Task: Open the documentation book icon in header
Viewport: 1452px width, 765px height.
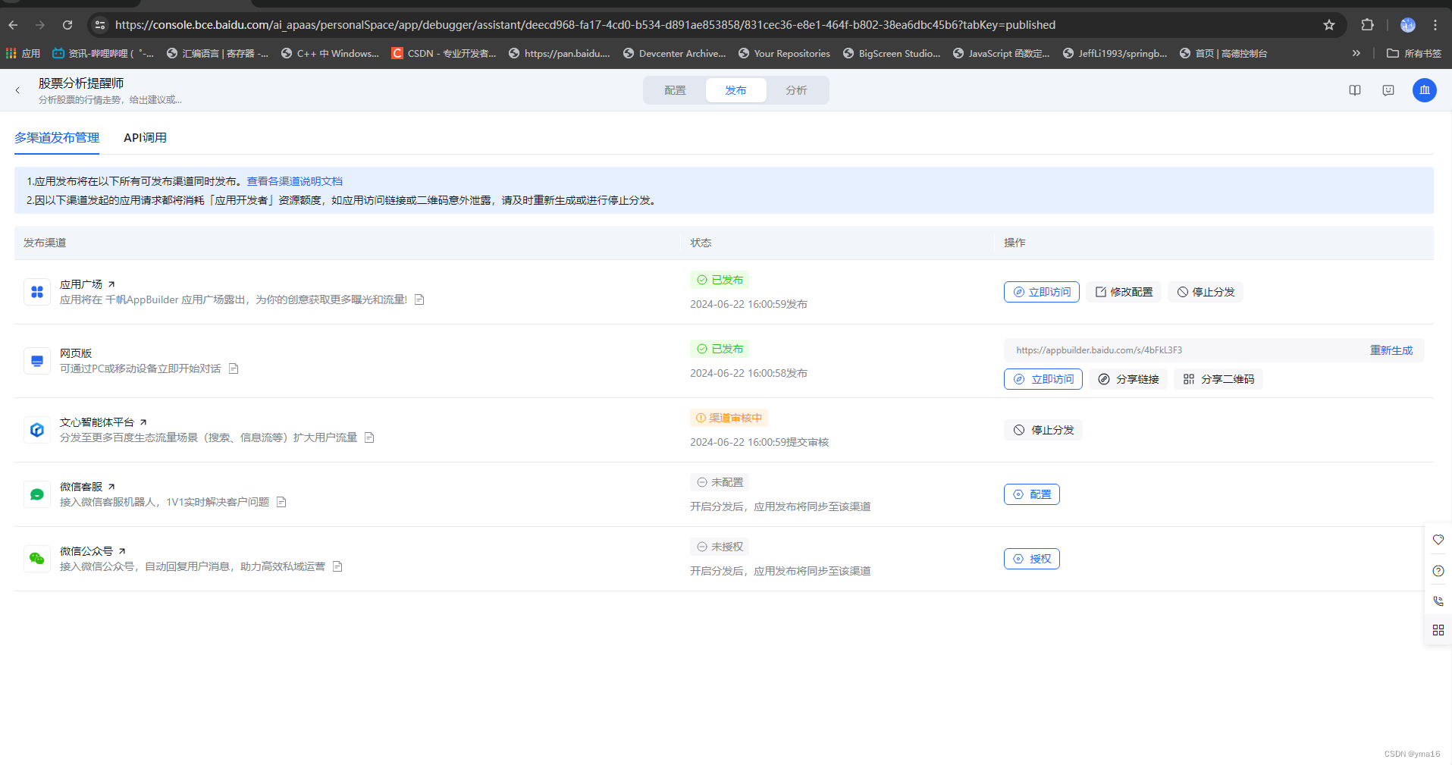Action: 1355,90
